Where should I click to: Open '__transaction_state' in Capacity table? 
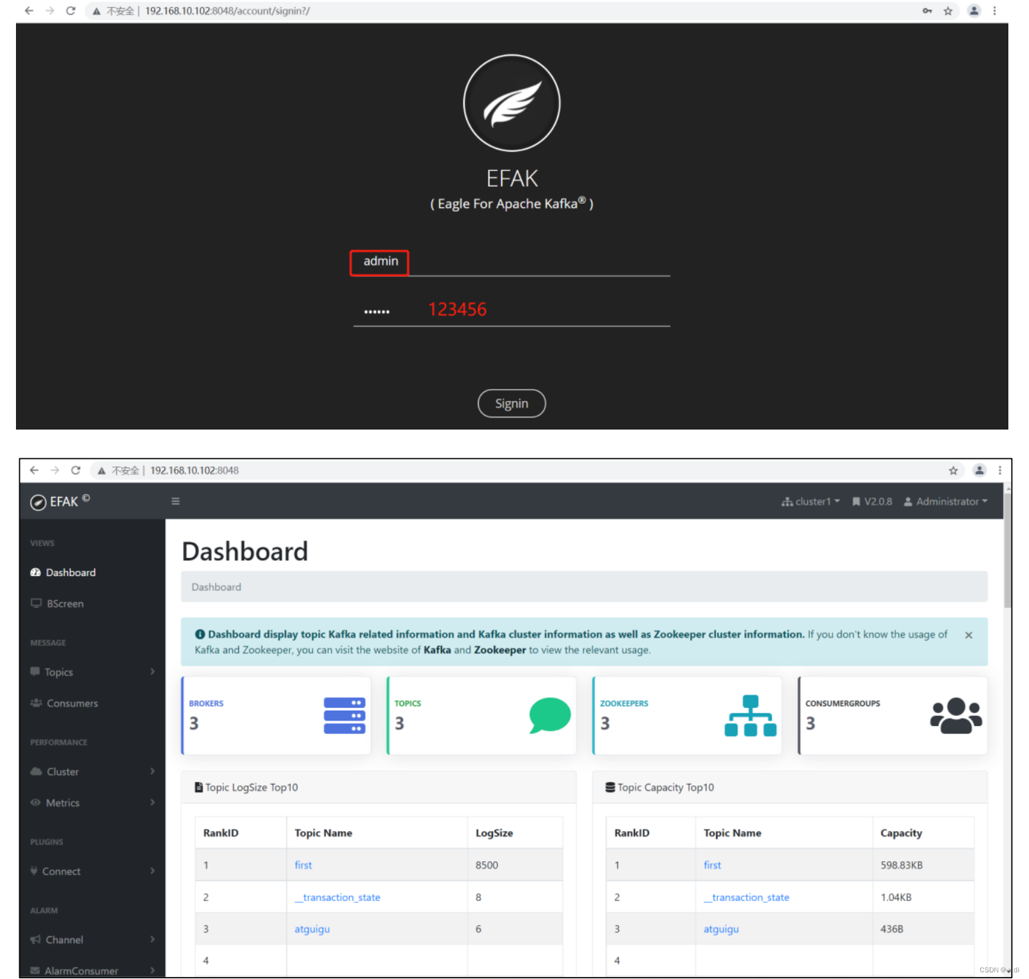[747, 898]
